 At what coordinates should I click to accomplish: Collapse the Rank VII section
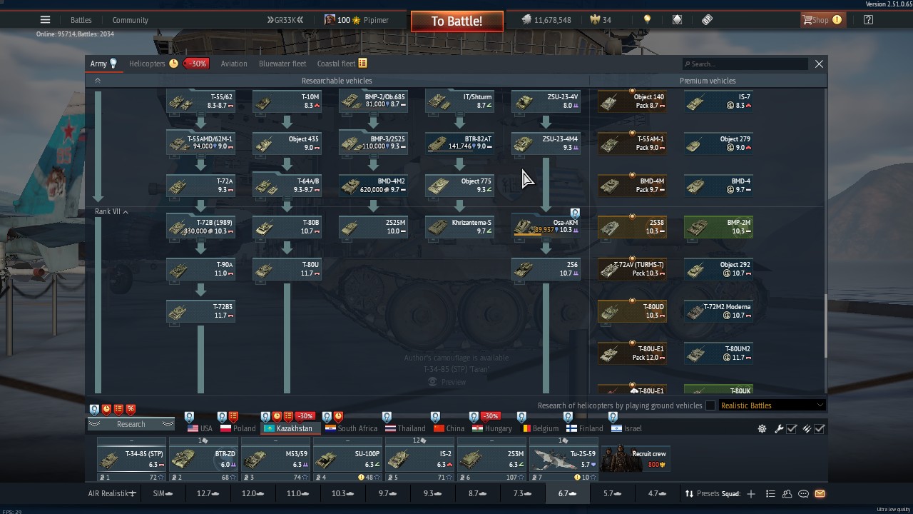125,212
